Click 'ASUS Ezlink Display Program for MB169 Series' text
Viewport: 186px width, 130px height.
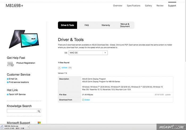pos(101,81)
